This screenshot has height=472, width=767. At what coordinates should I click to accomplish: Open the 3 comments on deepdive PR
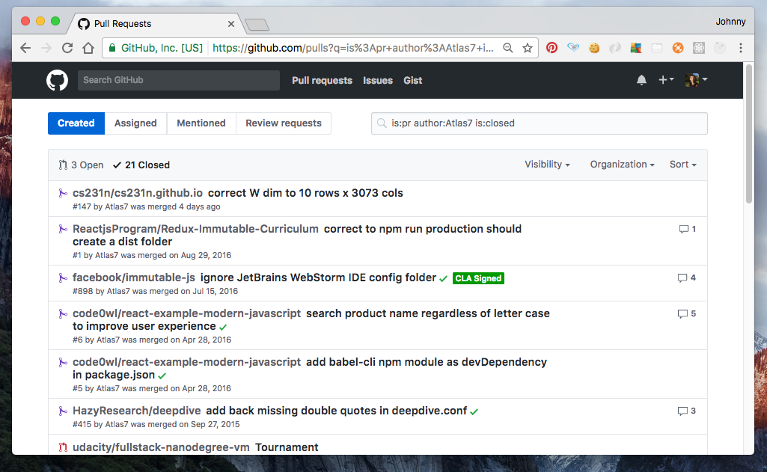point(687,411)
